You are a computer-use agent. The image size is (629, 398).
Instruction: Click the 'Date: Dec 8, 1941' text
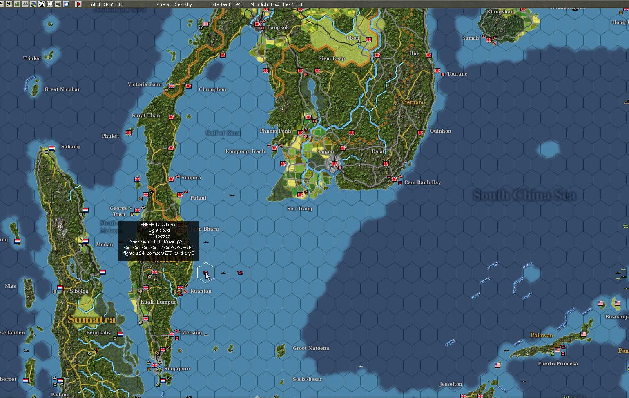tap(226, 4)
